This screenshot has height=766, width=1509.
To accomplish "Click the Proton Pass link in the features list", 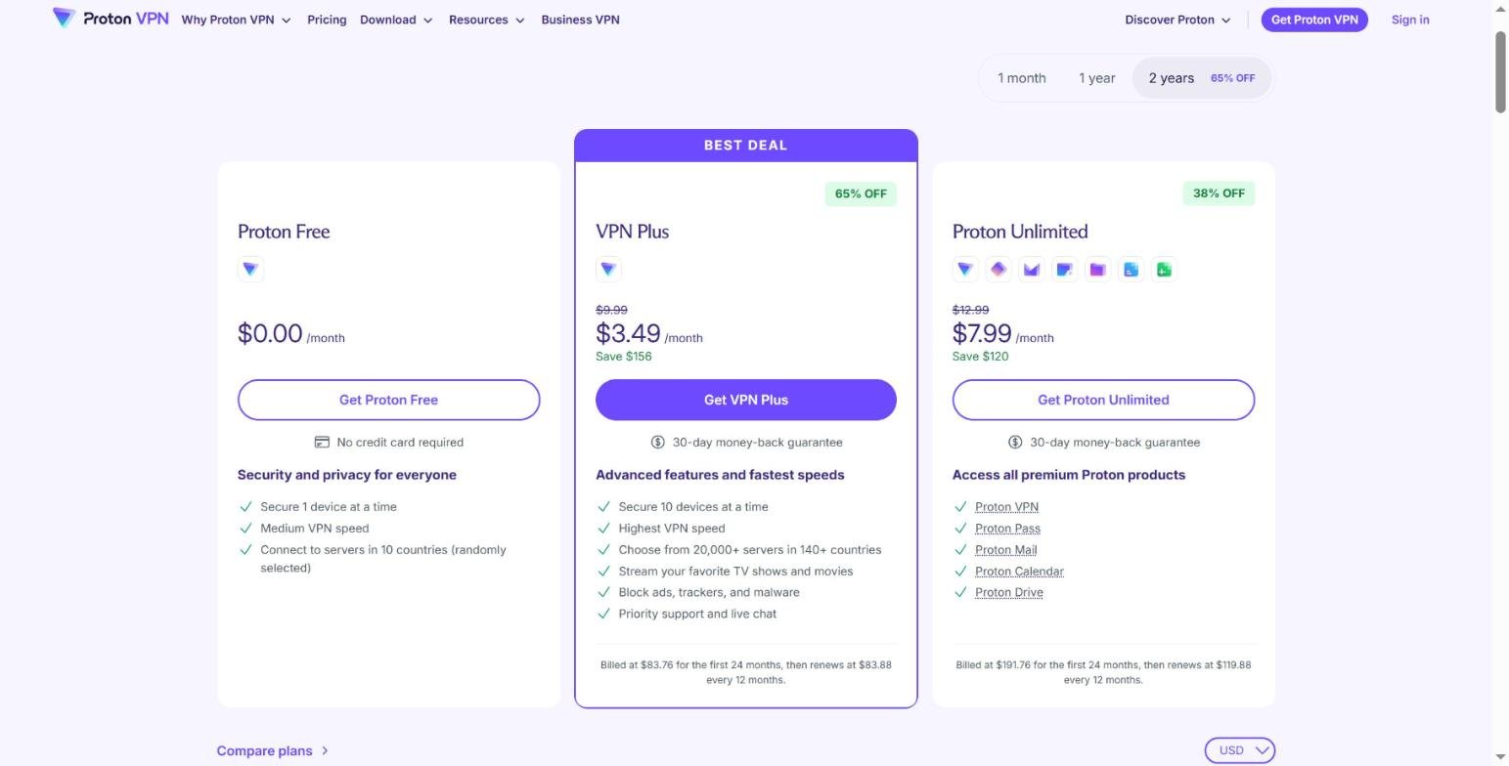I will 1007,529.
